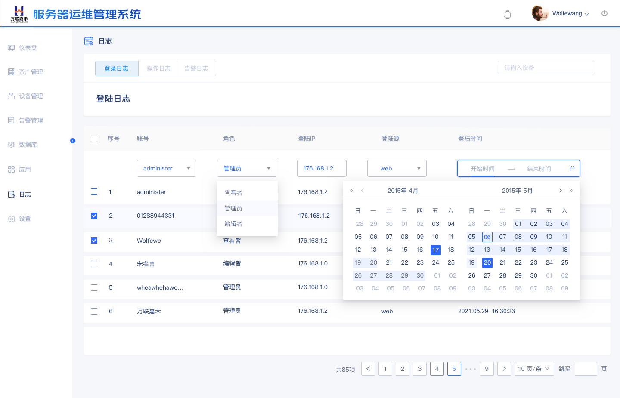Check the checkbox for 宋名言 row

point(94,264)
